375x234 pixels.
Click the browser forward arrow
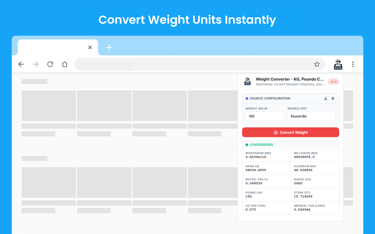tap(36, 64)
